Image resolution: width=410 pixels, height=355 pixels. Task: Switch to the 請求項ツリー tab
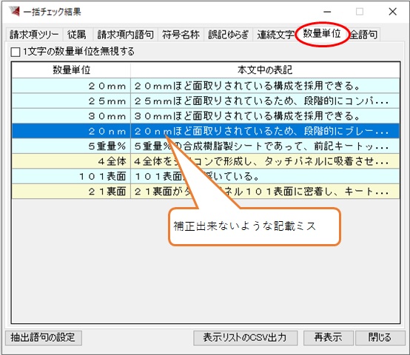click(x=34, y=35)
